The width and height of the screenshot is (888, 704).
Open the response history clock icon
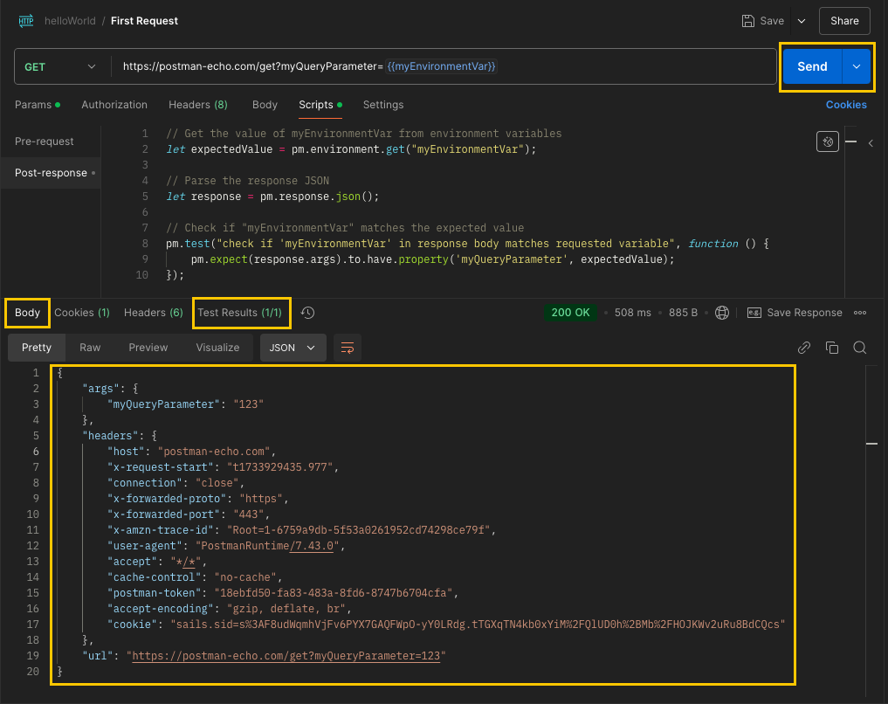(307, 313)
